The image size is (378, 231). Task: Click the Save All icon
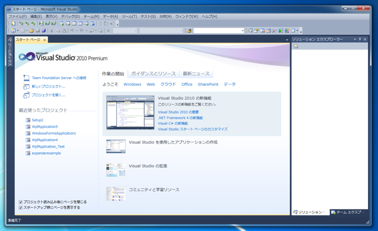(43, 30)
